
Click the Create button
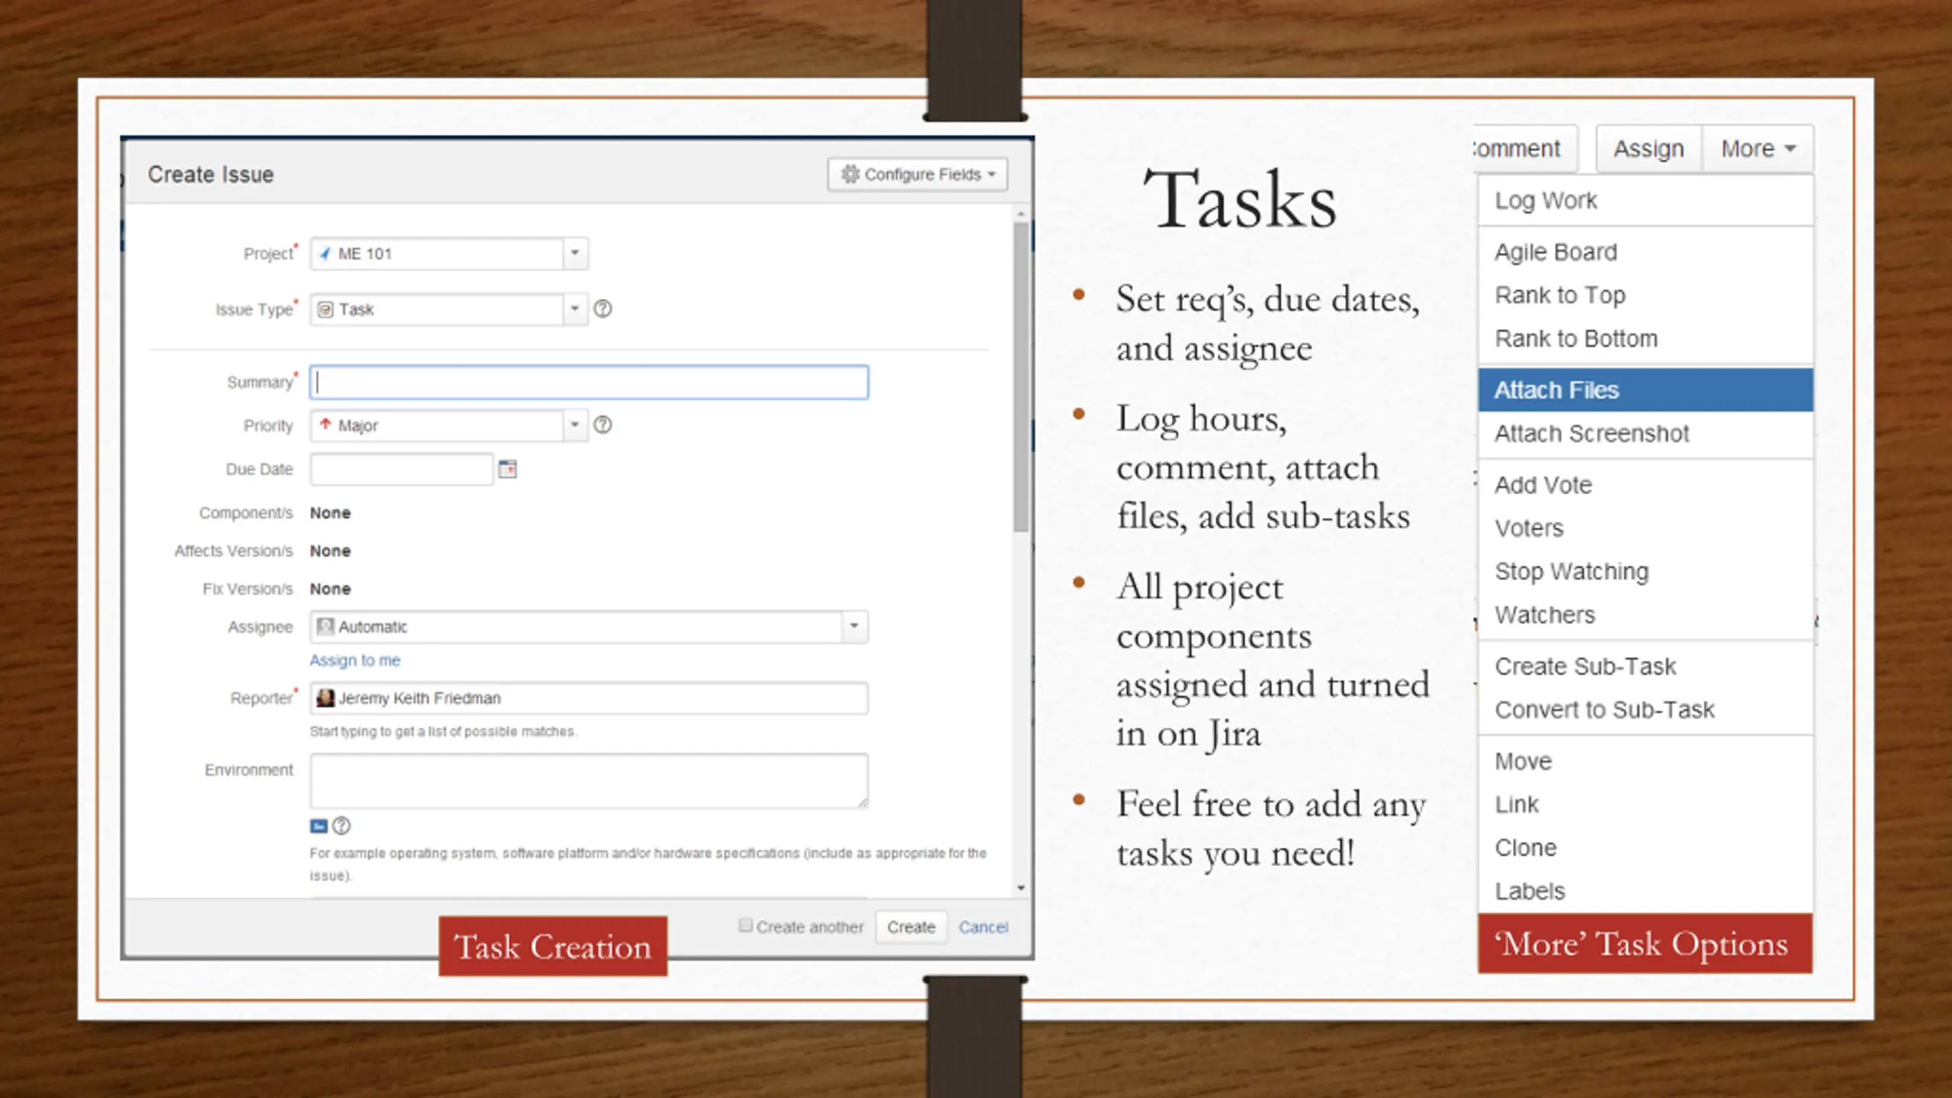(x=910, y=927)
